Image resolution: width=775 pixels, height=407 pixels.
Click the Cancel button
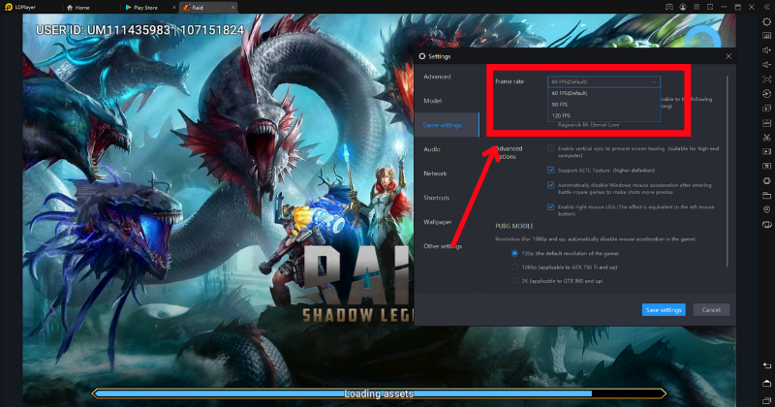click(x=711, y=309)
